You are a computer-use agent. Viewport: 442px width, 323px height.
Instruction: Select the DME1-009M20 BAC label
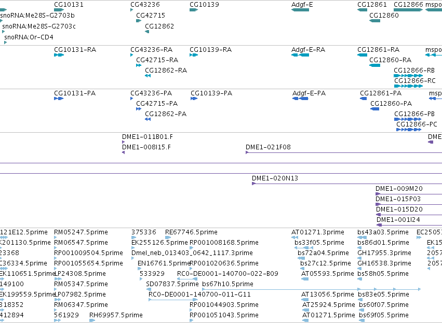399,189
